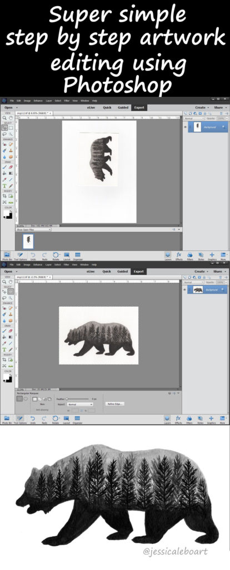This screenshot has width=230, height=570.
Task: Click the More button in the lower window's bottom bar
Action: point(223,420)
